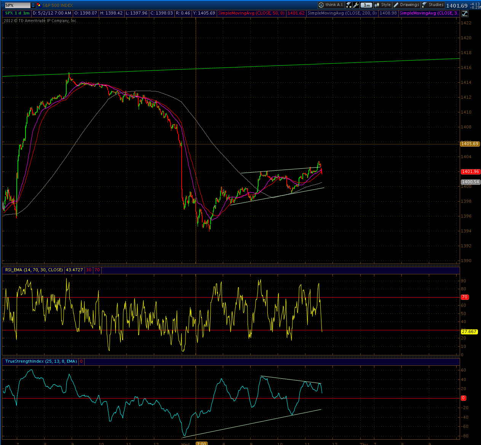481x445 pixels.
Task: Open the think A.I. tool
Action: point(331,5)
